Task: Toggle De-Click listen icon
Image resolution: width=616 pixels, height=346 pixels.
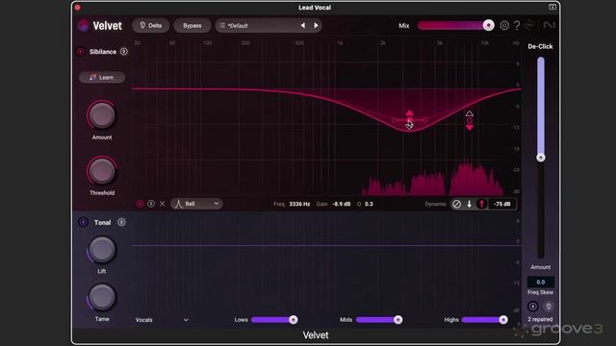Action: [549, 306]
